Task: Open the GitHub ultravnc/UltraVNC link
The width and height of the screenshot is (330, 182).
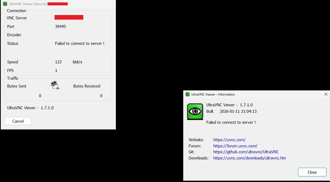Action: pos(246,152)
